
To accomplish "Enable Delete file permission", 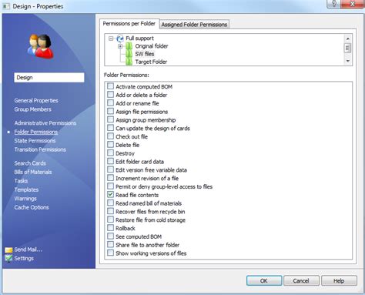I will pyautogui.click(x=110, y=144).
